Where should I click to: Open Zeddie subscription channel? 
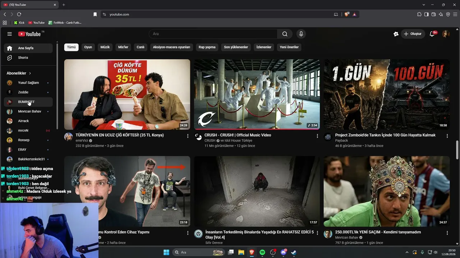click(x=28, y=92)
